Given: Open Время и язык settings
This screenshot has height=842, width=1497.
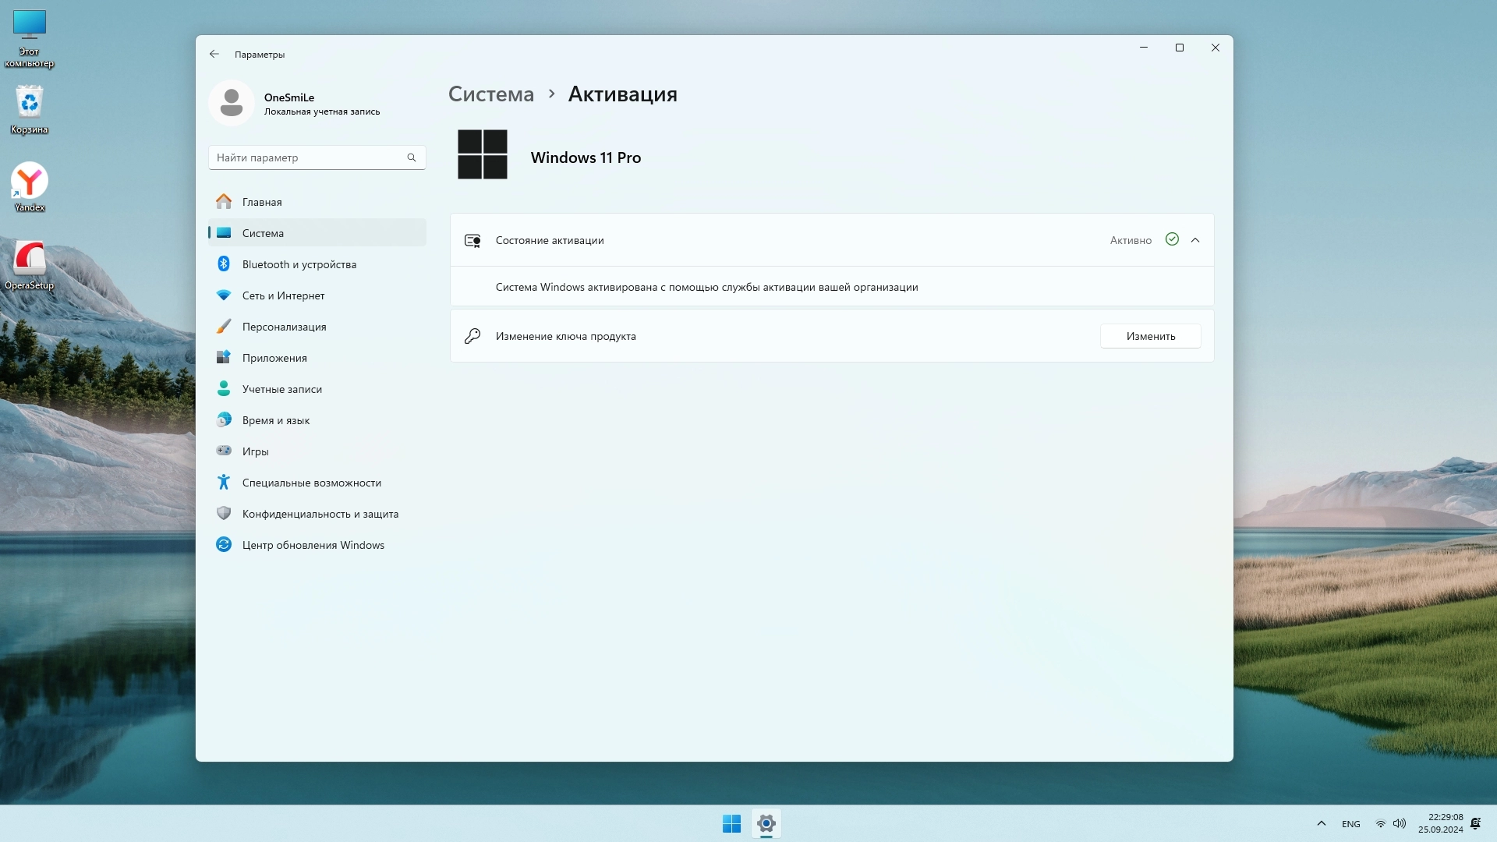Looking at the screenshot, I should [x=275, y=420].
